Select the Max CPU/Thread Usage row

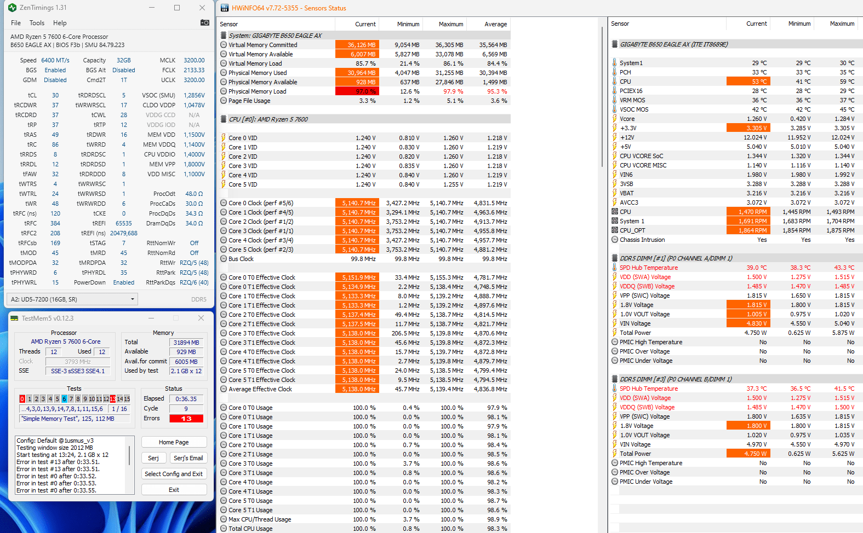point(364,519)
